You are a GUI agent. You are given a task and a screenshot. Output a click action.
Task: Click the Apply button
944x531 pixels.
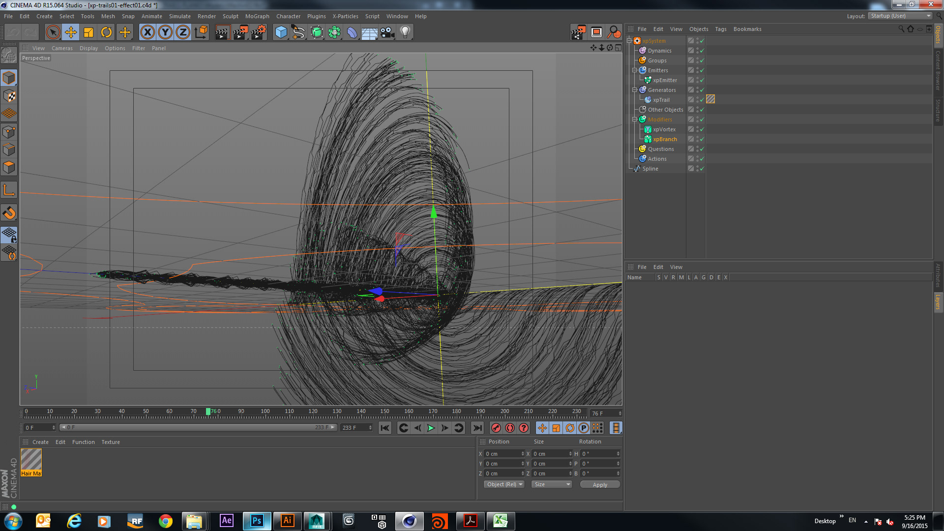click(600, 485)
